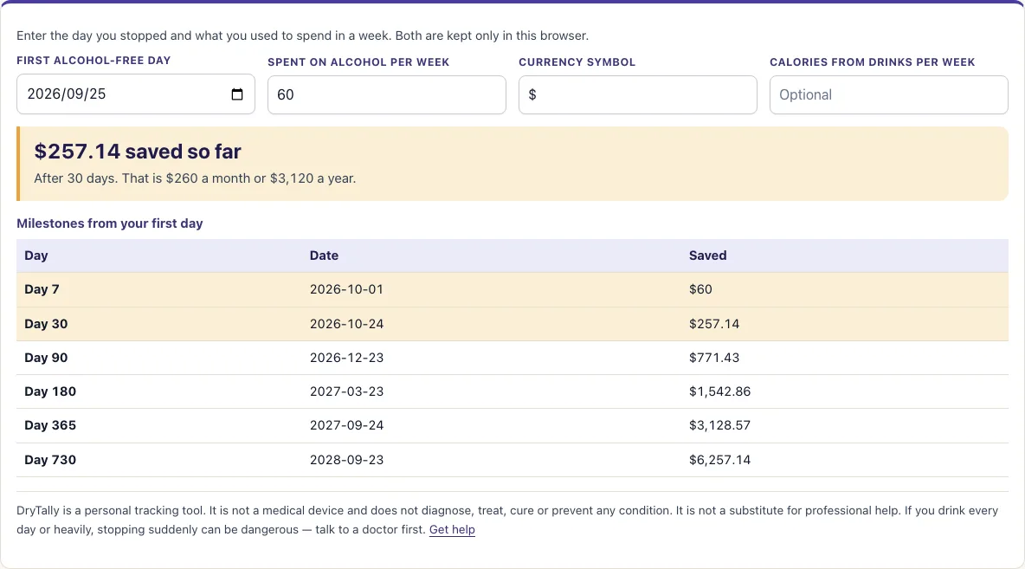Click the $1,542.86 saved value
Image resolution: width=1025 pixels, height=569 pixels.
click(719, 391)
